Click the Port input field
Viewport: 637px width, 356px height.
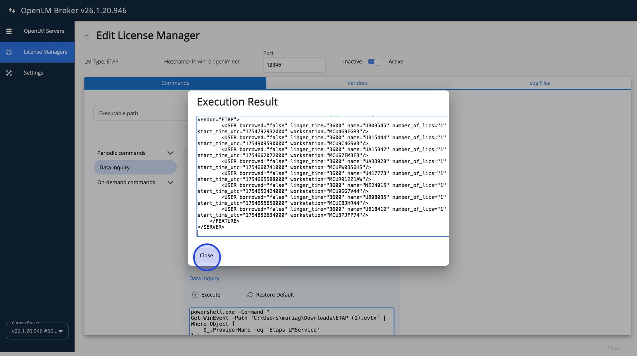pyautogui.click(x=294, y=65)
